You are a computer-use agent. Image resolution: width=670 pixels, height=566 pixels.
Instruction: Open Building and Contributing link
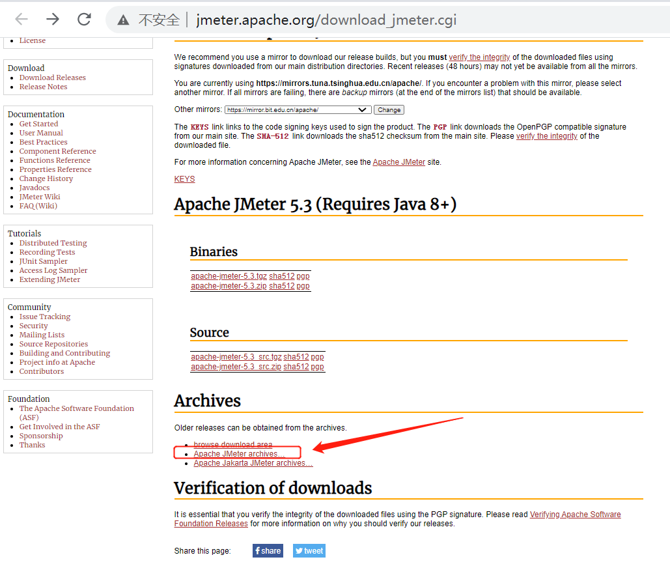tap(64, 353)
